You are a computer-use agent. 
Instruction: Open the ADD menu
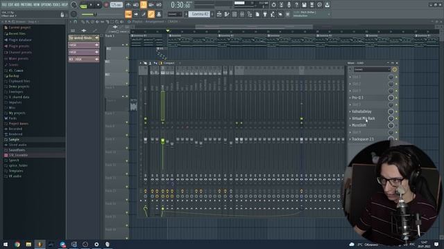(x=17, y=5)
